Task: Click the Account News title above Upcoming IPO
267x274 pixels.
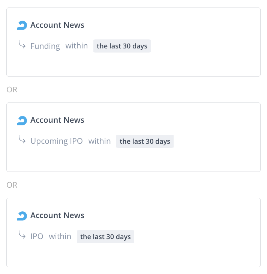Action: click(57, 120)
